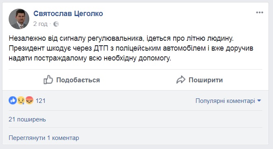The image size is (273, 149).
Task: Expand the Популярні коментарі sort dropdown
Action: (x=228, y=101)
